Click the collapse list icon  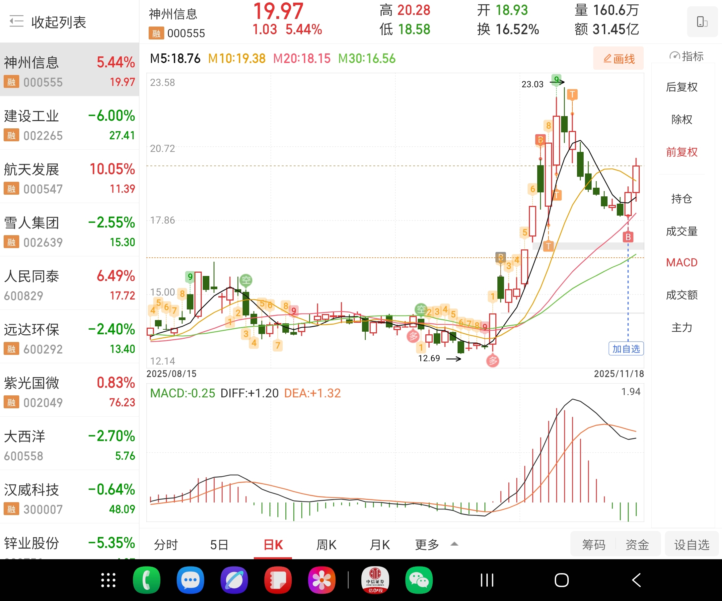[16, 21]
